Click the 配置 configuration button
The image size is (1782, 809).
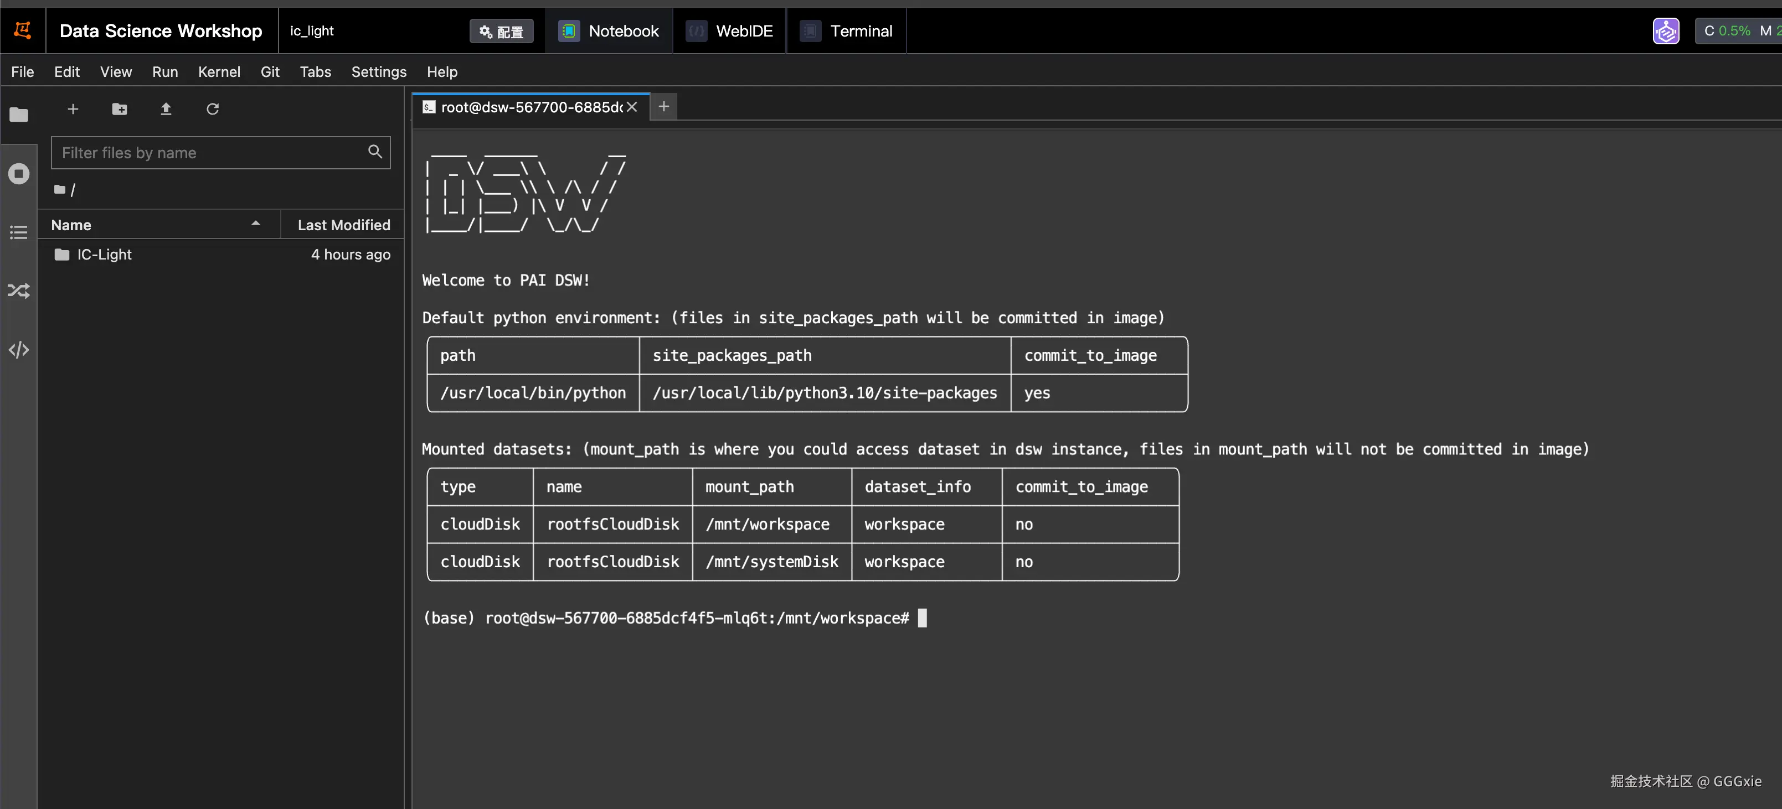tap(502, 31)
